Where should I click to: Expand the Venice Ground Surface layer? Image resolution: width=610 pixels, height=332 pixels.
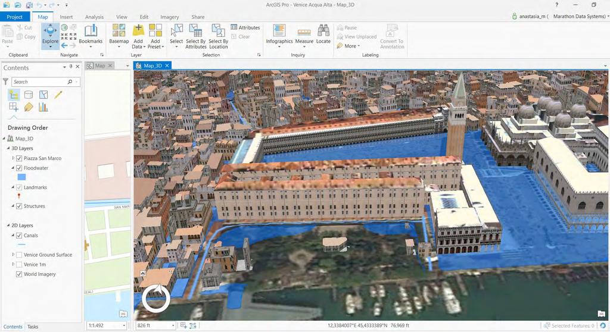coord(13,255)
